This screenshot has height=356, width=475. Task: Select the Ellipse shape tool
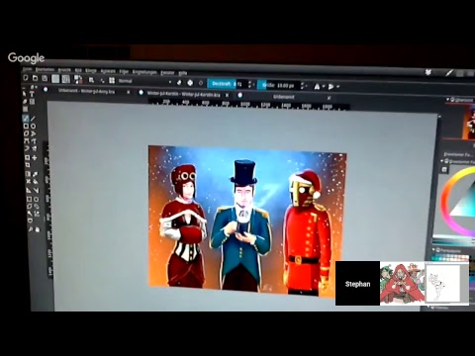pyautogui.click(x=33, y=127)
